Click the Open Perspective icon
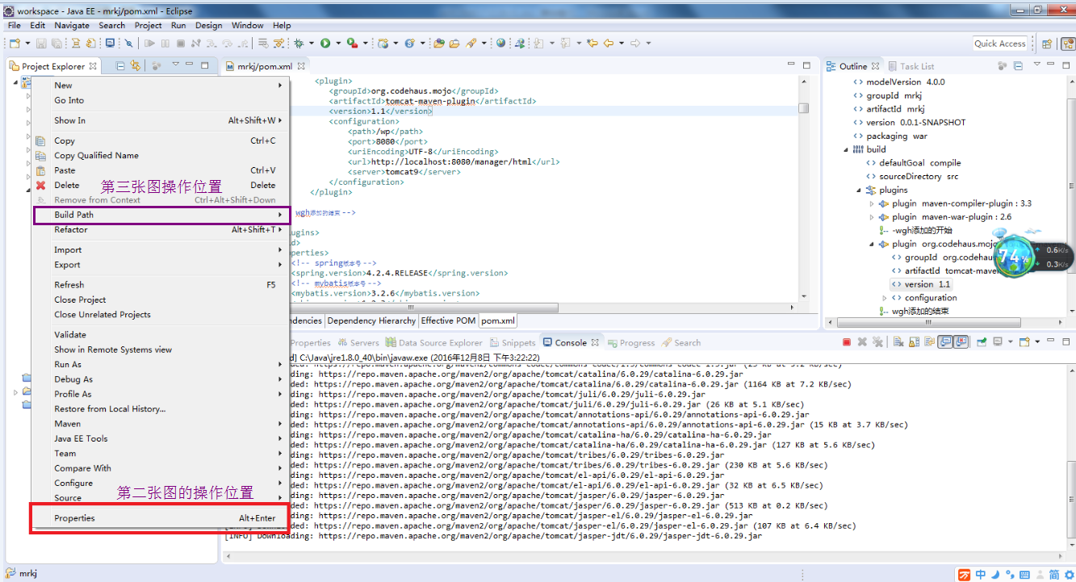 tap(1047, 44)
